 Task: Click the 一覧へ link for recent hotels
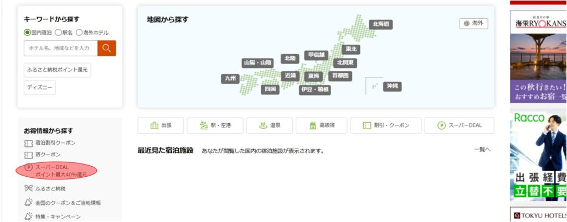[x=482, y=150]
